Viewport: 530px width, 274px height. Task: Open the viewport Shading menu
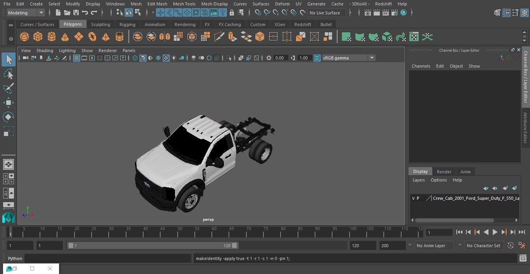click(45, 51)
